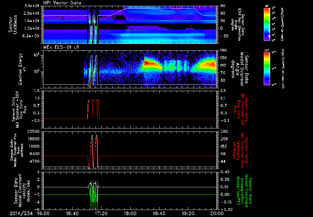Click the NF color scale bar
The image size is (313, 217).
267,24
